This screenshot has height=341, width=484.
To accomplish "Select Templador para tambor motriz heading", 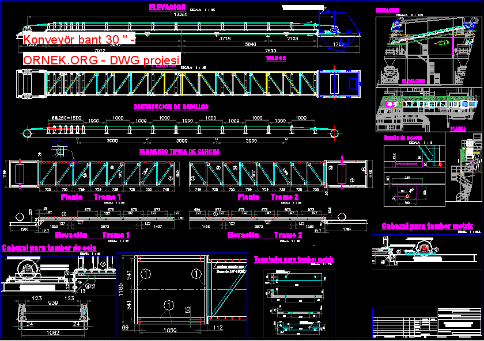I will tap(293, 259).
